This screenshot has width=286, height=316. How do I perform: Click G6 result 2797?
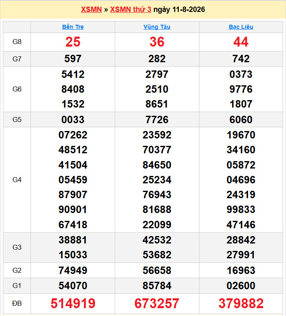point(157,74)
